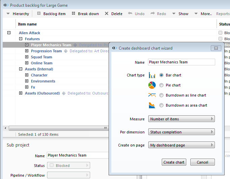The height and width of the screenshot is (179, 230).
Task: Click the wizard Name text field
Action: click(181, 62)
